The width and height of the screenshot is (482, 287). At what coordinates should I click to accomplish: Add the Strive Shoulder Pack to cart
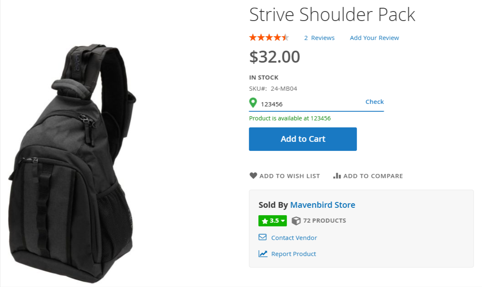[303, 139]
